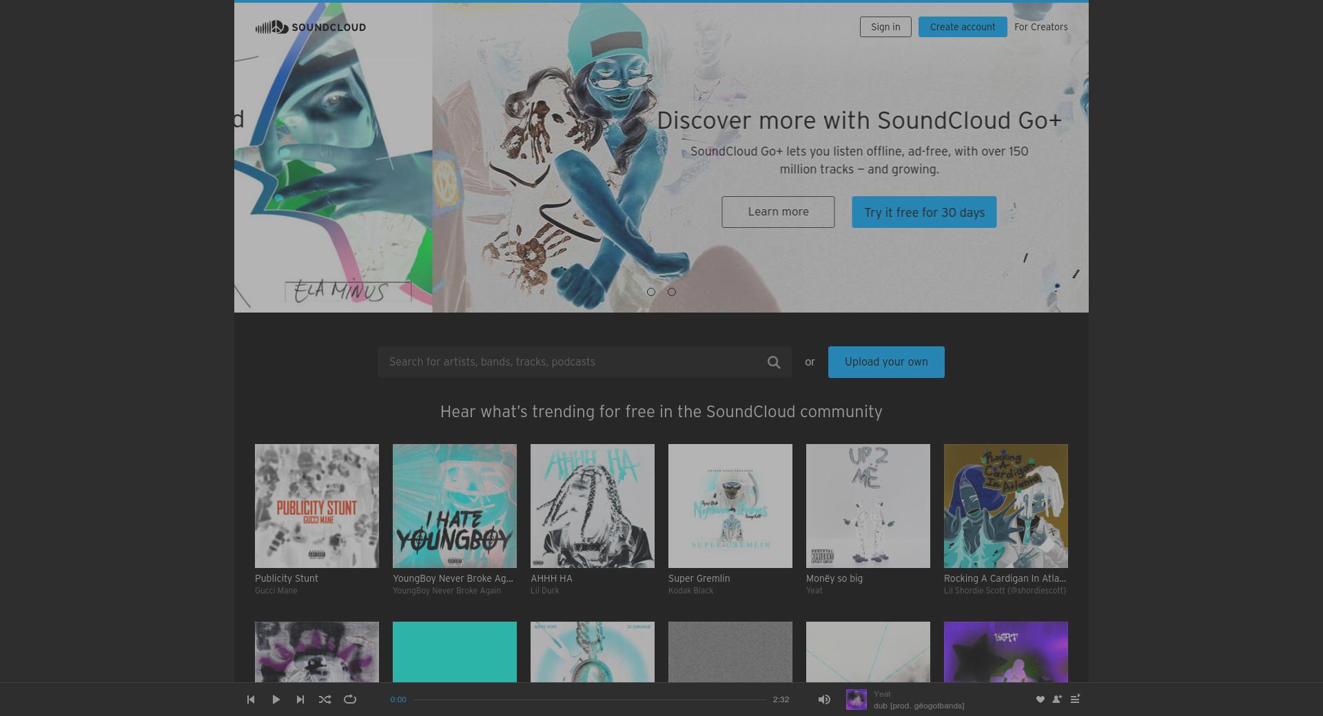Open the next up queue icon
Viewport: 1323px width, 716px height.
click(x=1075, y=699)
